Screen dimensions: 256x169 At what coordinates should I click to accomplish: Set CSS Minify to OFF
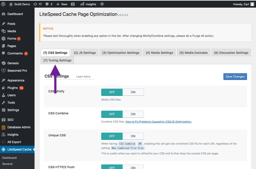click(112, 92)
